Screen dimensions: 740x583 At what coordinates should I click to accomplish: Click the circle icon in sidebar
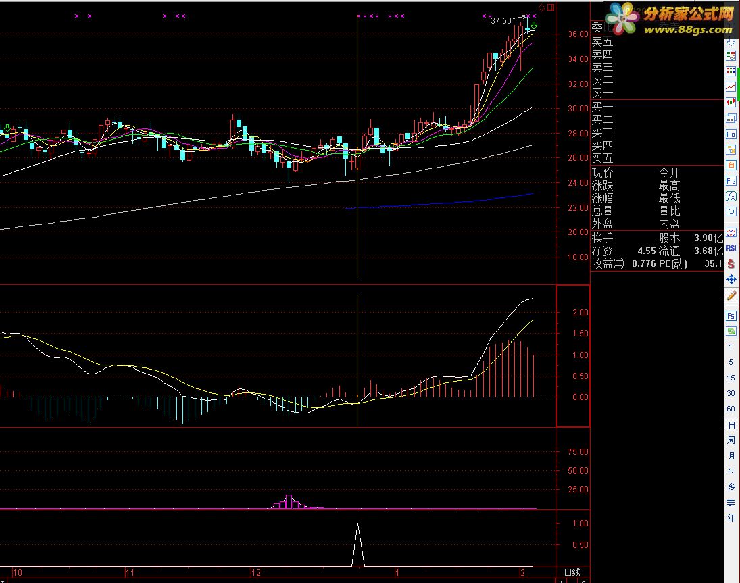tap(731, 211)
